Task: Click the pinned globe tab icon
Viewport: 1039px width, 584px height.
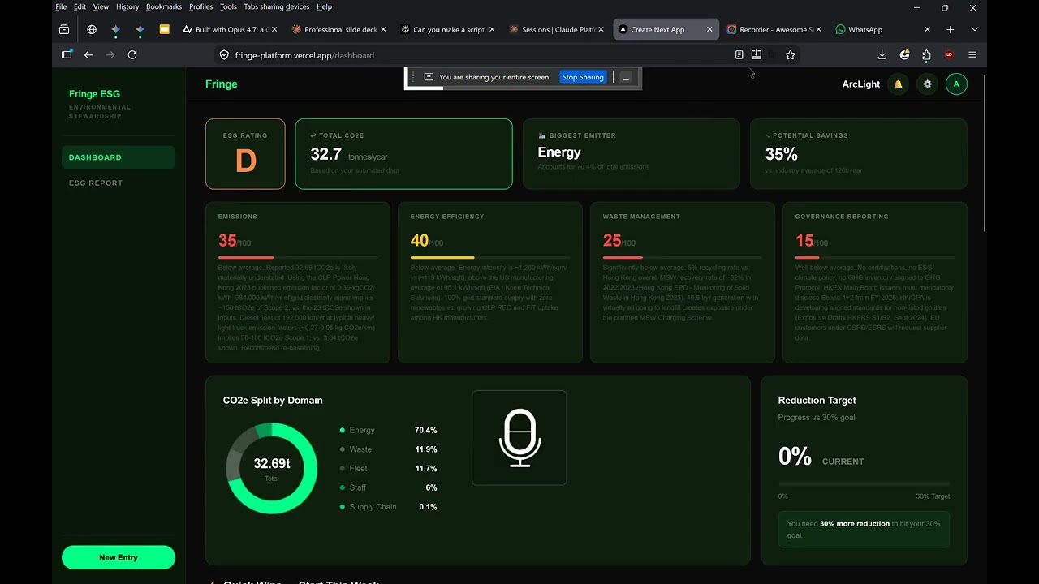Action: 92,29
